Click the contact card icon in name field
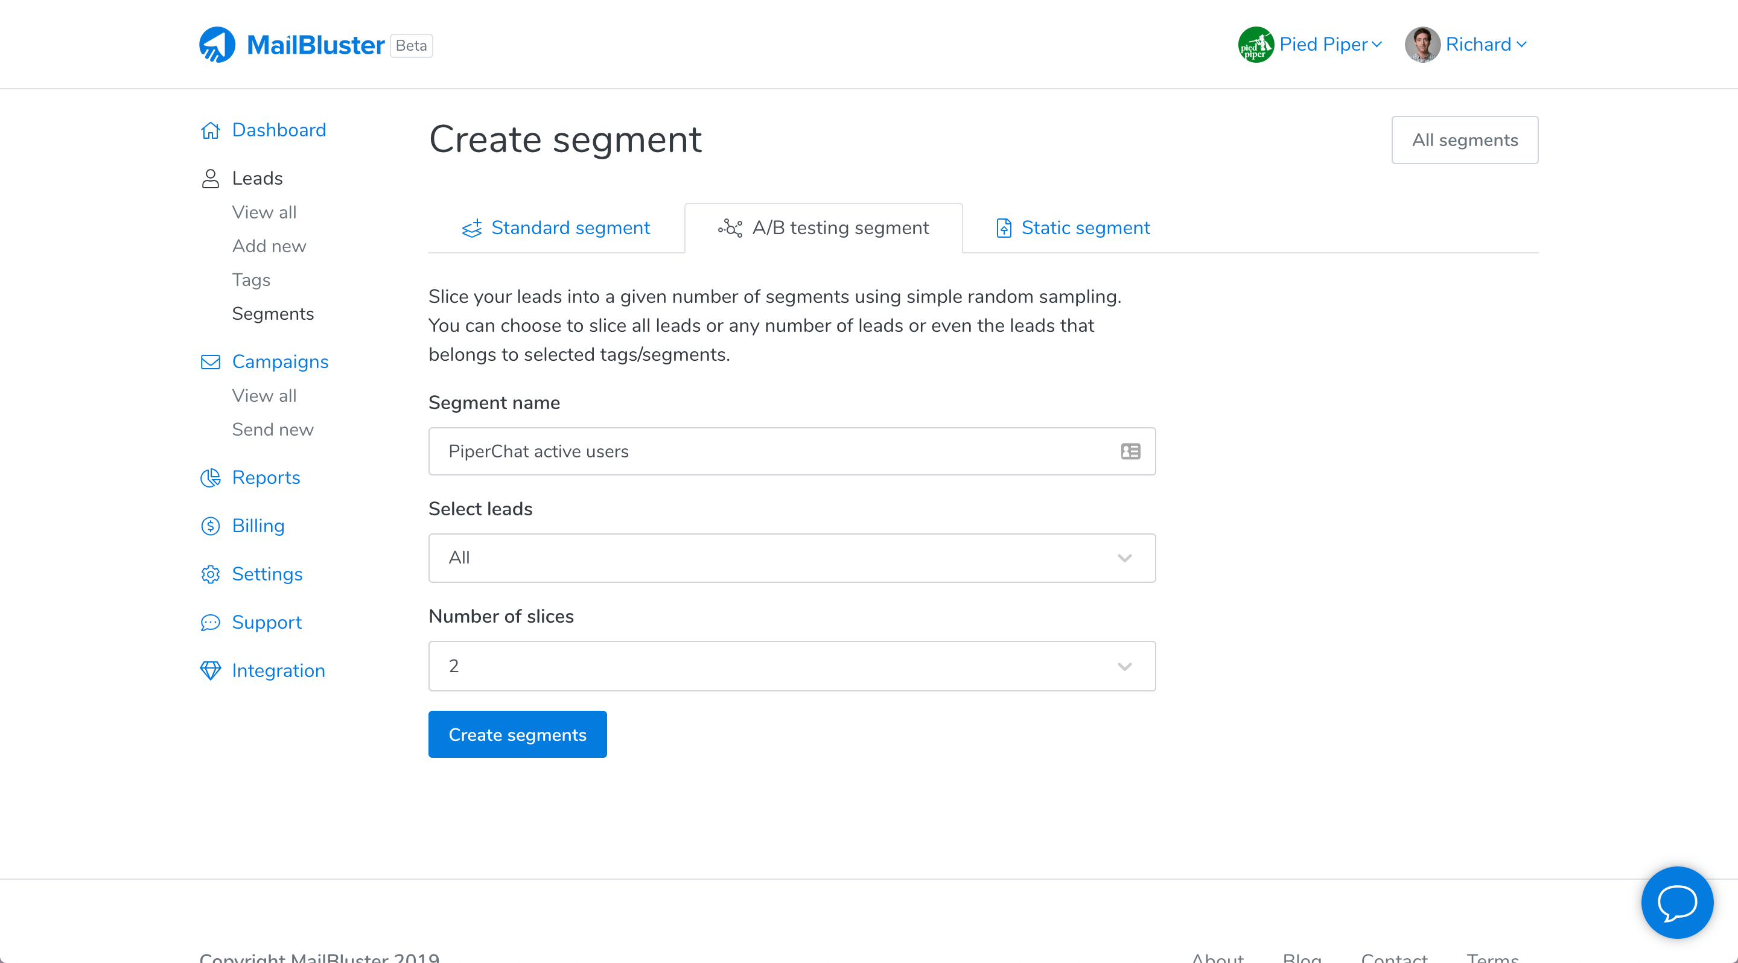Image resolution: width=1738 pixels, height=963 pixels. click(x=1130, y=451)
